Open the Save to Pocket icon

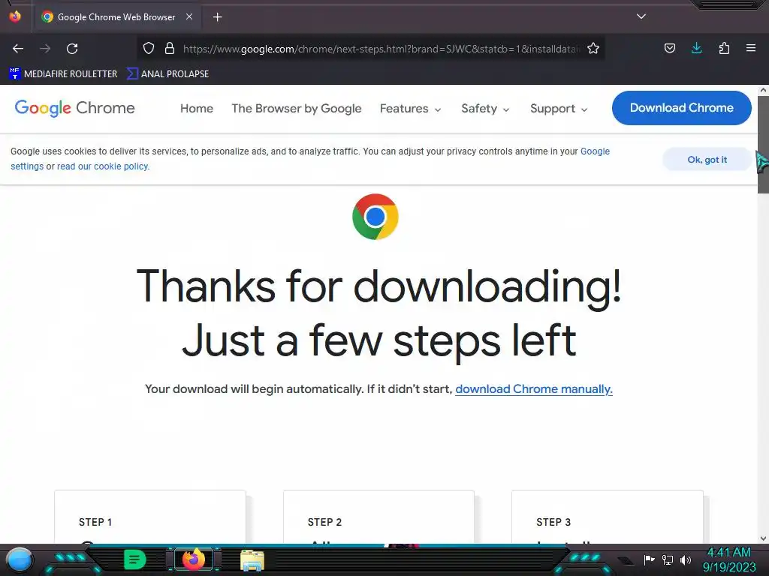click(x=669, y=48)
